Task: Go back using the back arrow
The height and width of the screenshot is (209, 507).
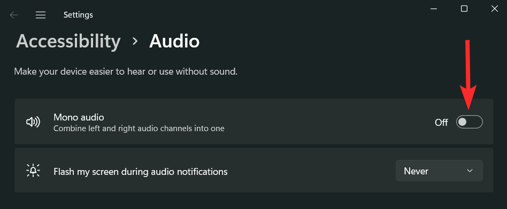Action: coord(13,15)
